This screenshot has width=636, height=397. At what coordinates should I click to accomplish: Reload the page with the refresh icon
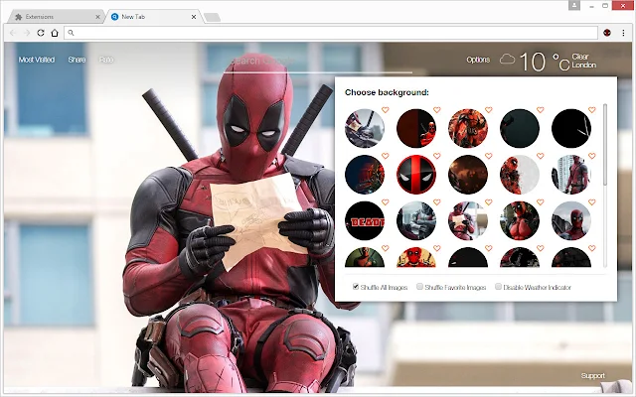[x=41, y=33]
